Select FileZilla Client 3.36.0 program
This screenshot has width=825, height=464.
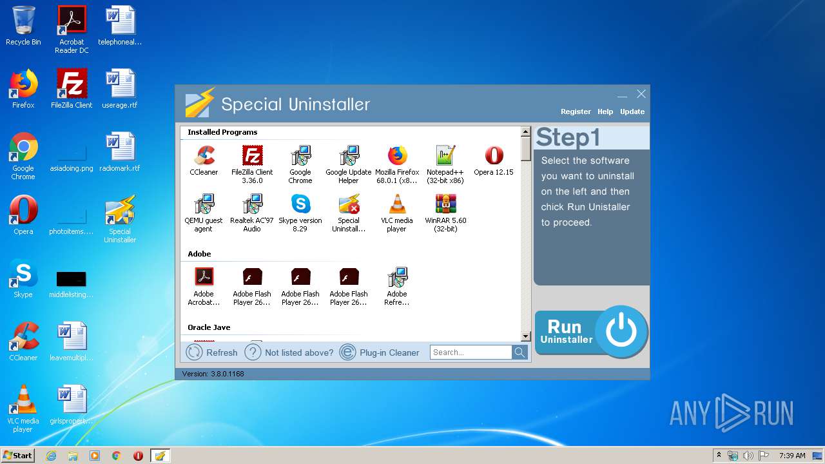(x=252, y=164)
